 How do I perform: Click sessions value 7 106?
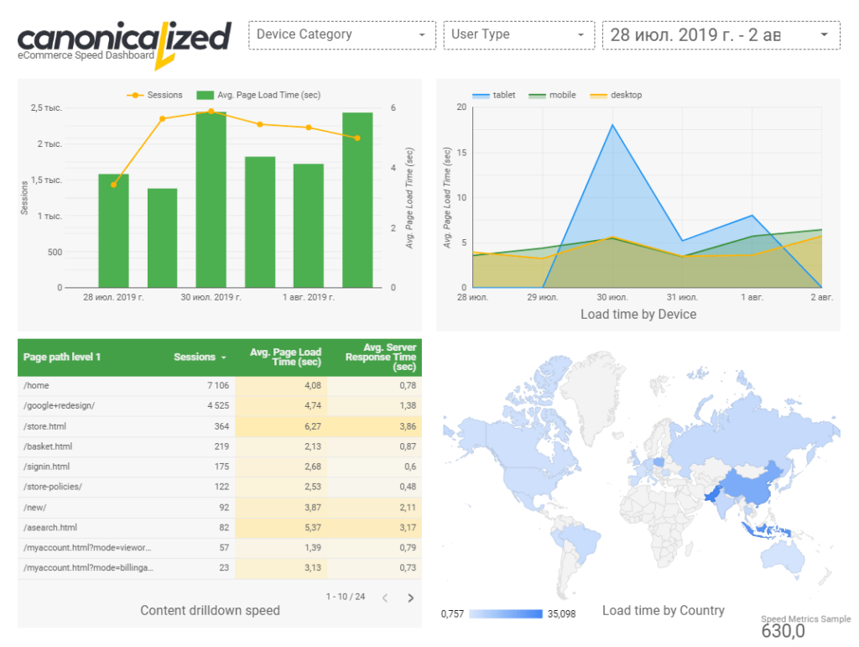(x=218, y=386)
